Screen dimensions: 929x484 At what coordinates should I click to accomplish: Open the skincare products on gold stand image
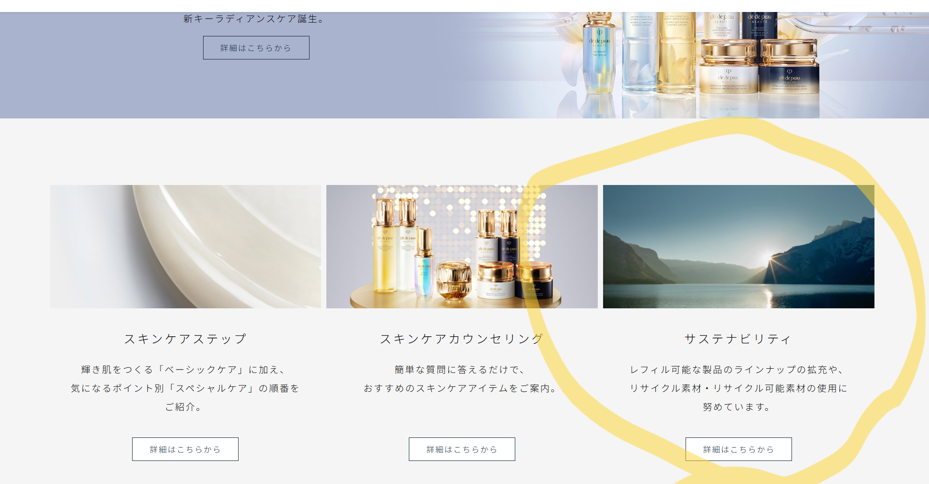tap(462, 247)
